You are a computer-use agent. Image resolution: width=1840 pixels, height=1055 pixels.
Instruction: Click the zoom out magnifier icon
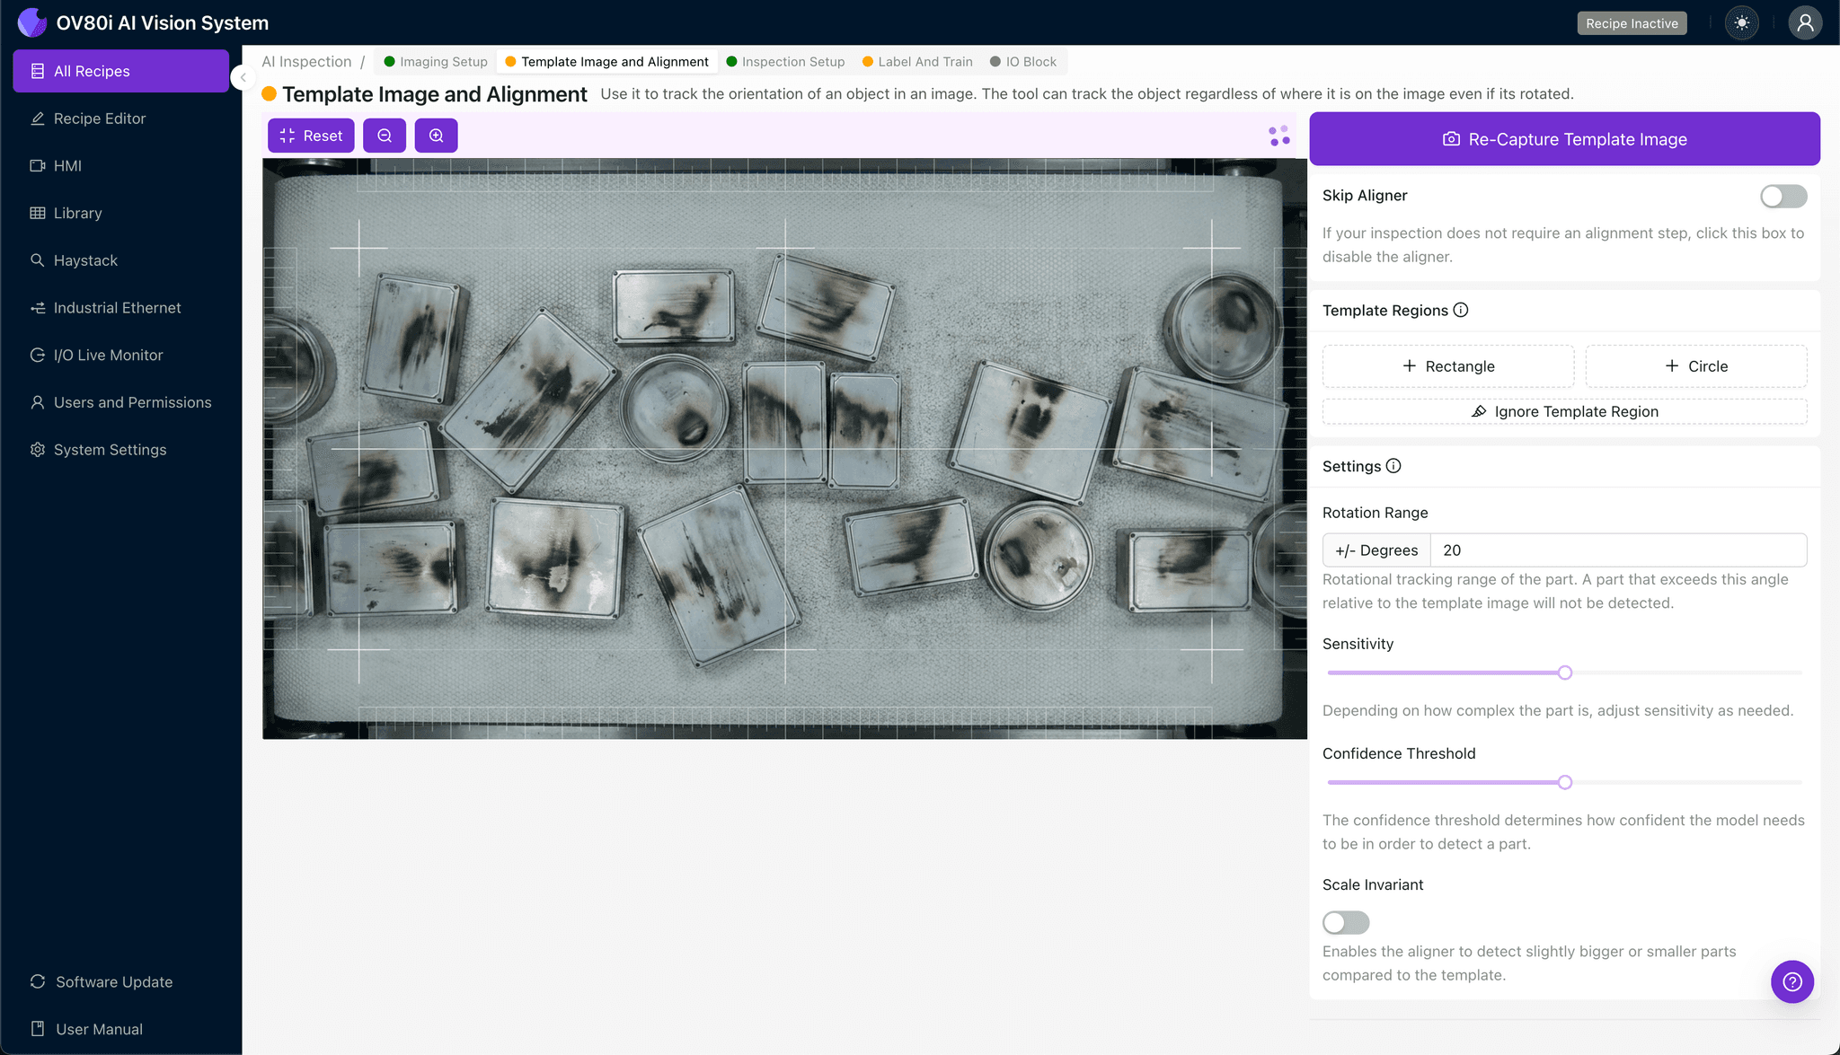point(385,136)
